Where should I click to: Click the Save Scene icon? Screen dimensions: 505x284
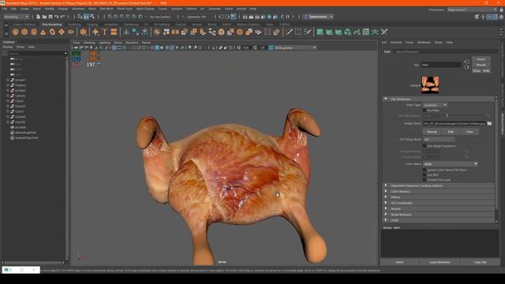pyautogui.click(x=50, y=17)
